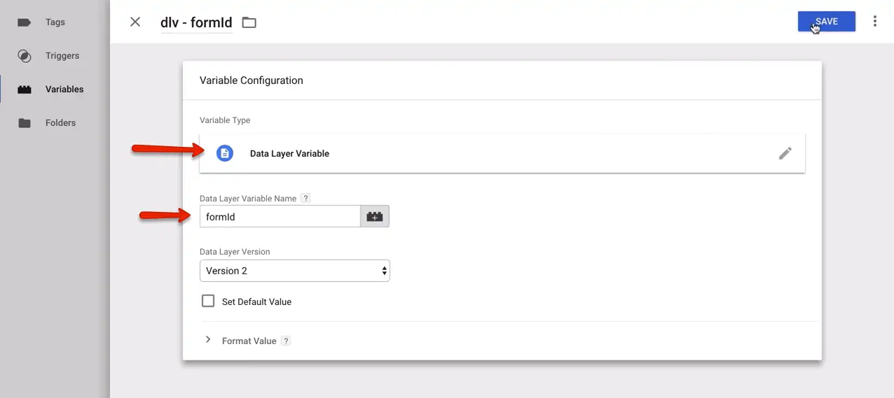Image resolution: width=894 pixels, height=398 pixels.
Task: Click the help icon beside Data Layer Variable Name
Action: pos(305,199)
